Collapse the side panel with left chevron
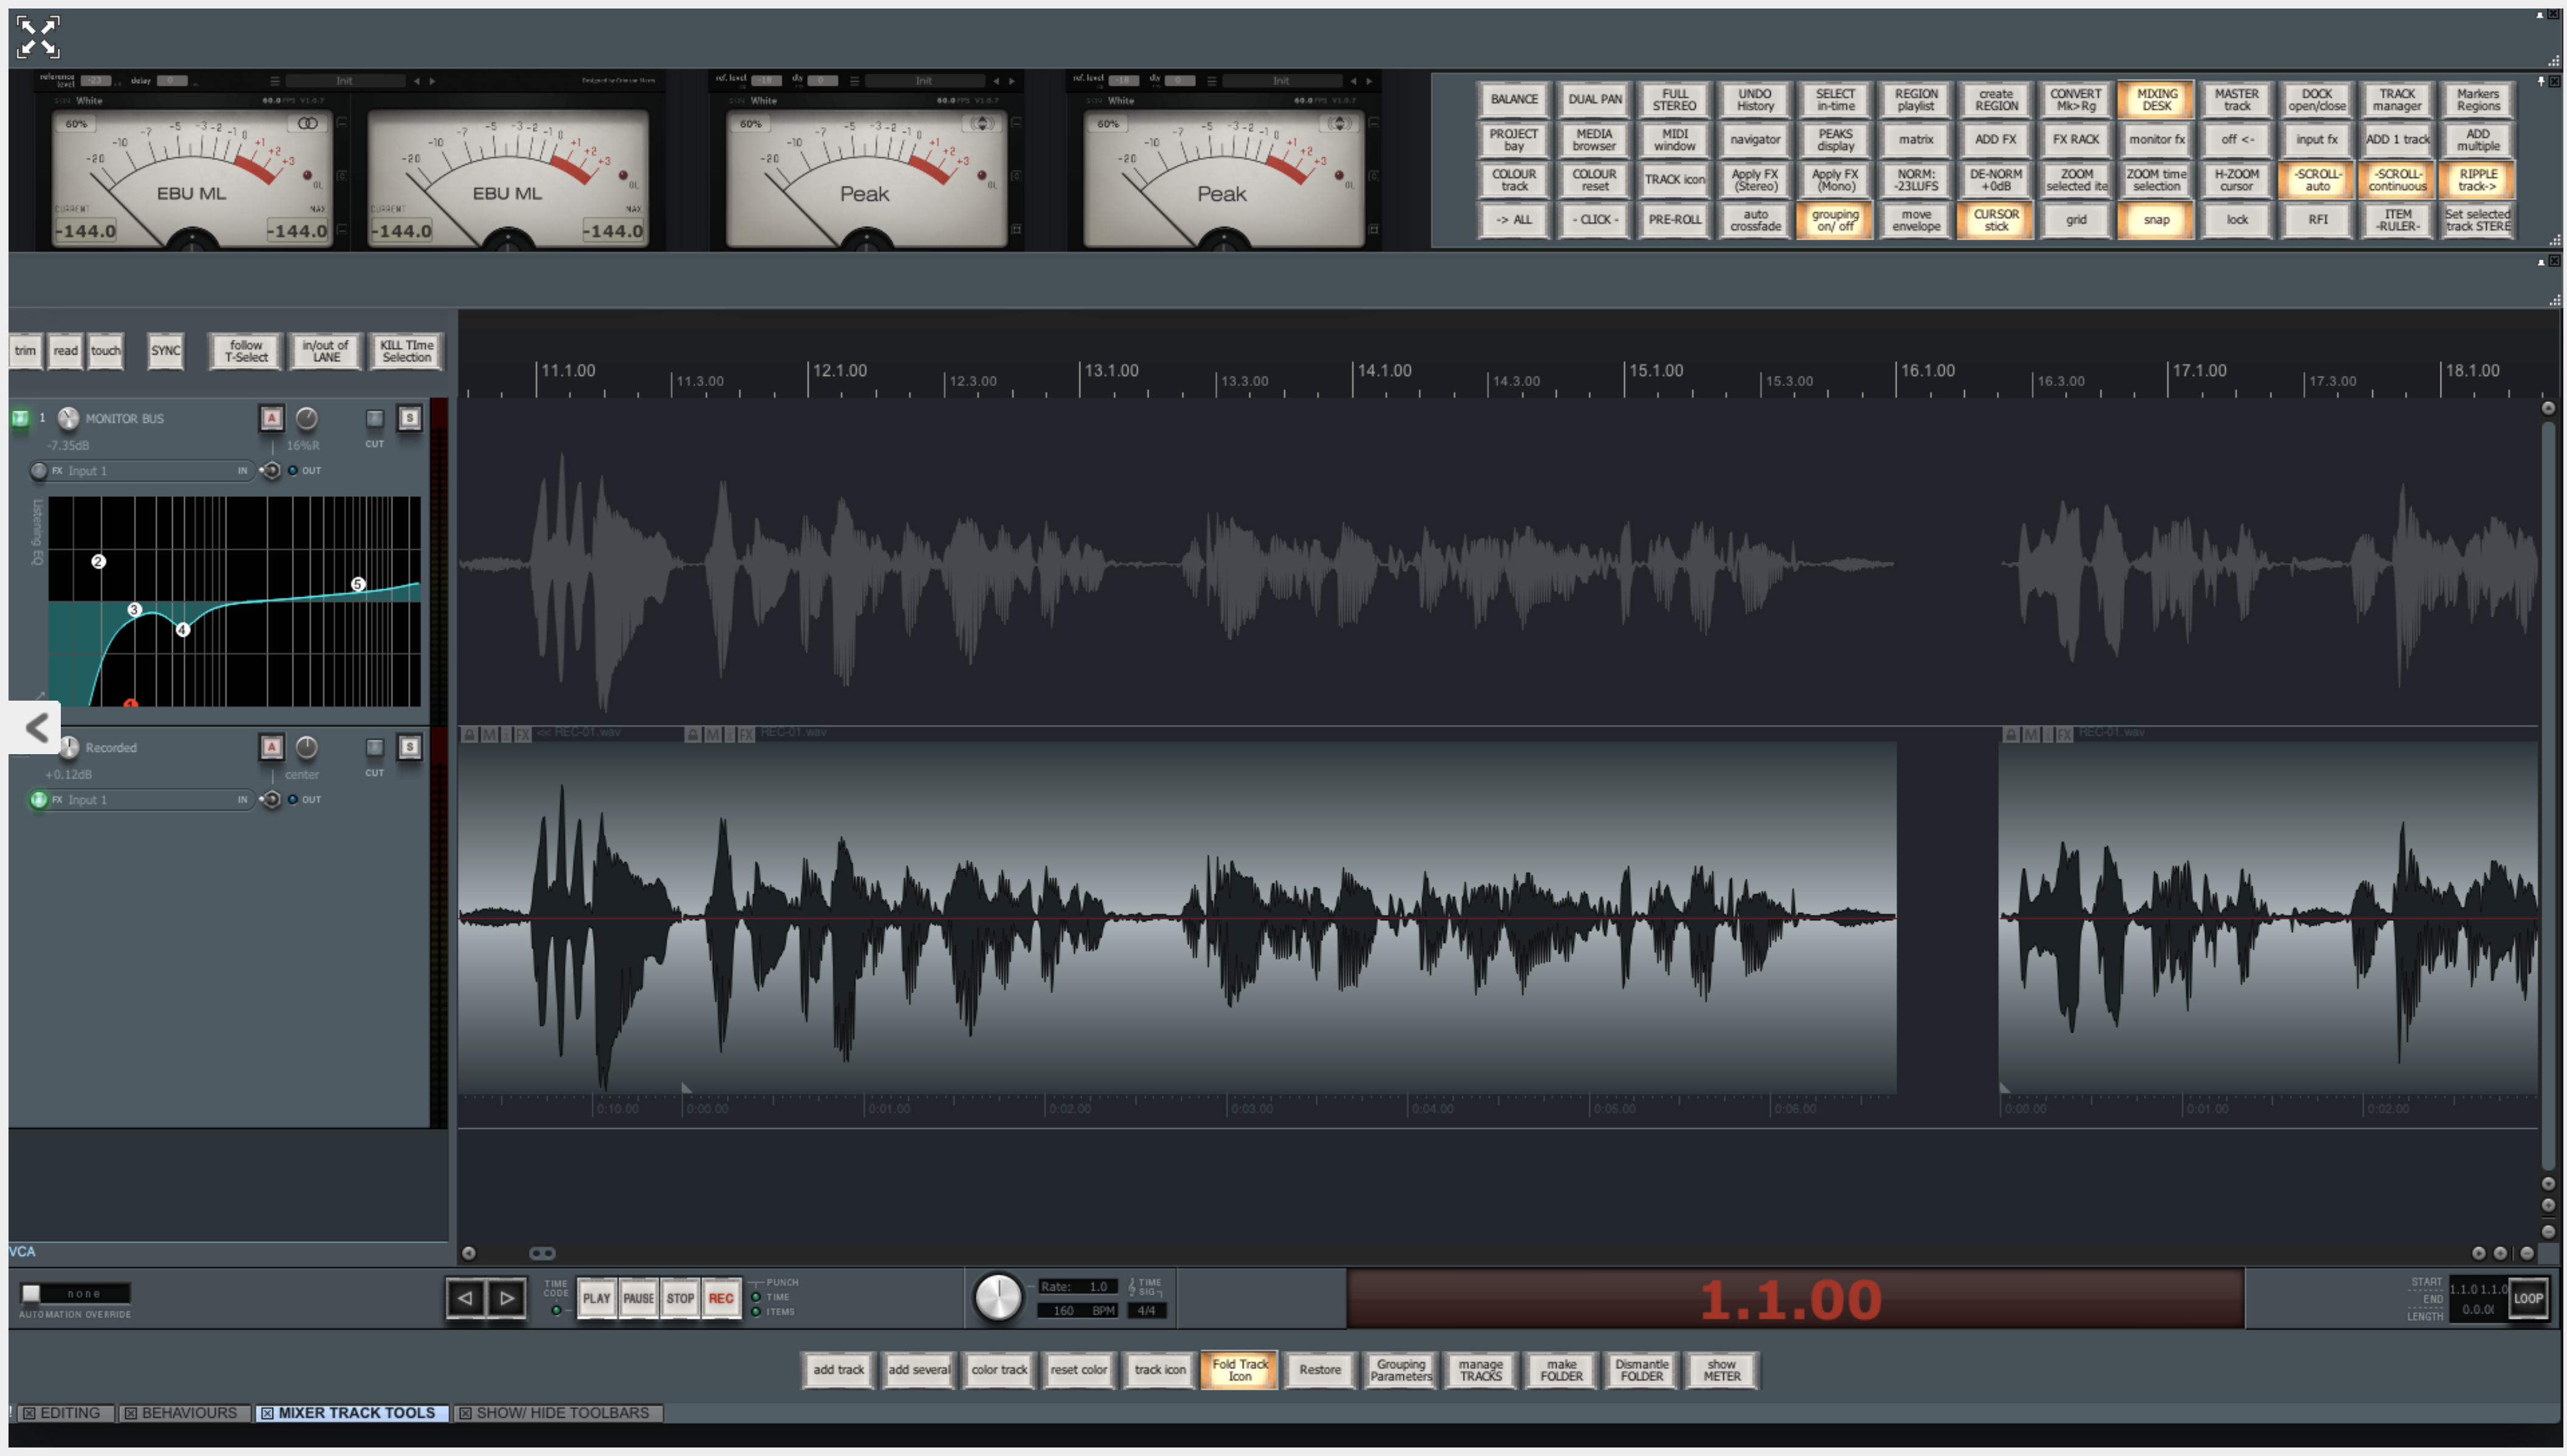This screenshot has width=2567, height=1456. pos(36,727)
